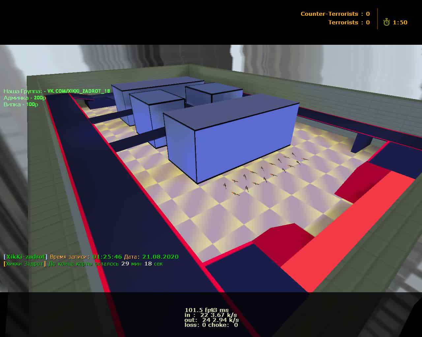Click the 101.5 fps net graph readout
422x337 pixels.
pos(207,310)
